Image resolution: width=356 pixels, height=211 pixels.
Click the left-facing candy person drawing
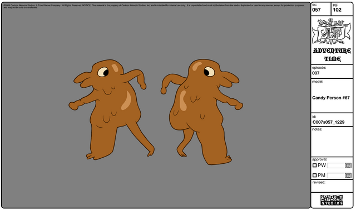pyautogui.click(x=112, y=109)
